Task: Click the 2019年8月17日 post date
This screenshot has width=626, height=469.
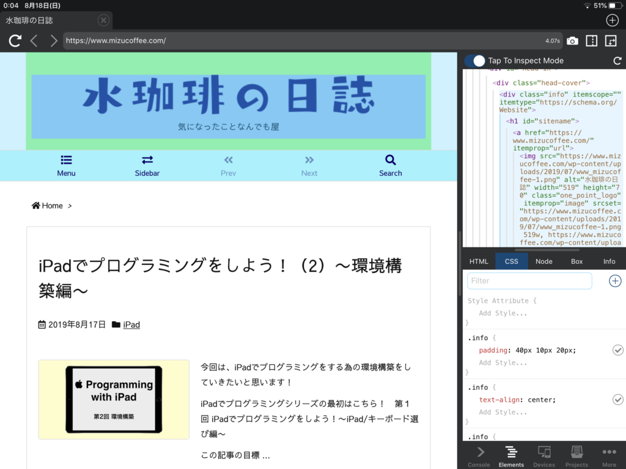Action: tap(76, 325)
